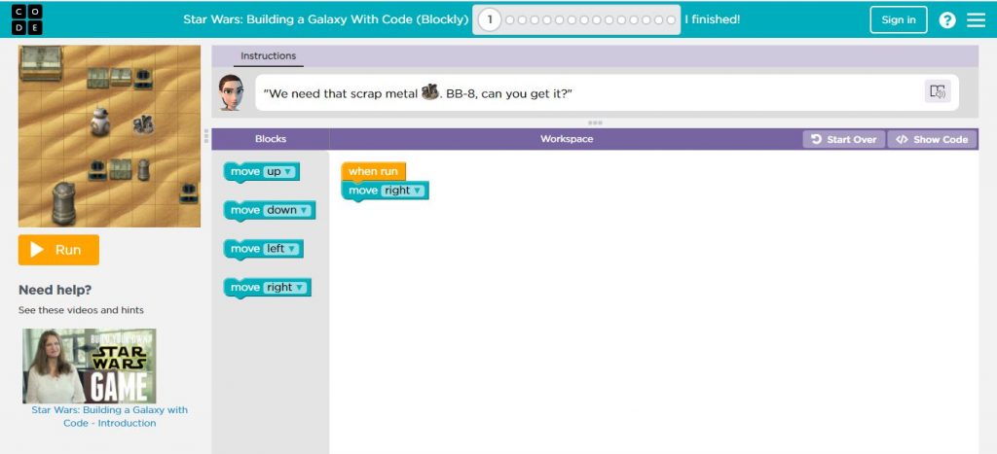
Task: Click the 'See these videos and hints' text
Action: tap(81, 310)
